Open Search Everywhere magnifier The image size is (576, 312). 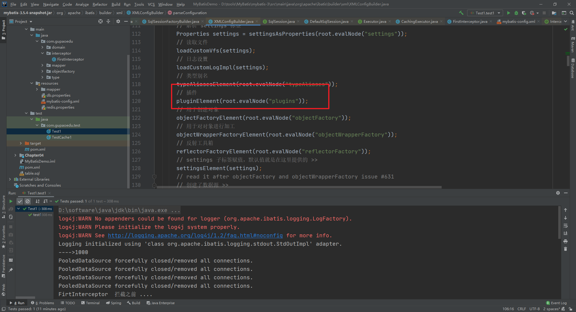(572, 13)
